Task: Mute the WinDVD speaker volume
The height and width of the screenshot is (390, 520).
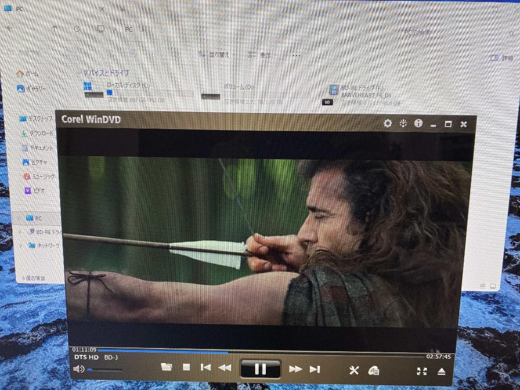Action: (78, 369)
